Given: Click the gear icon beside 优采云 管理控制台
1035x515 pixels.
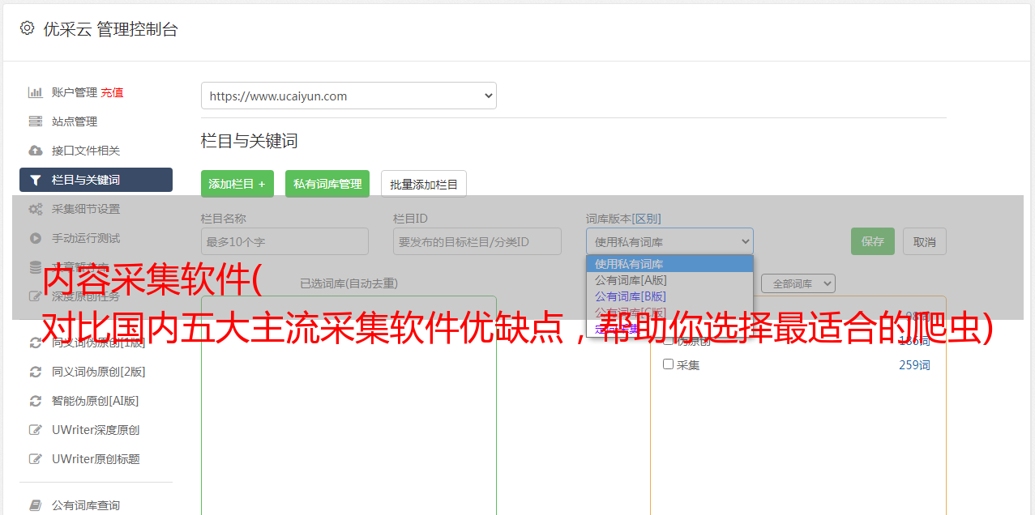Looking at the screenshot, I should [x=27, y=28].
